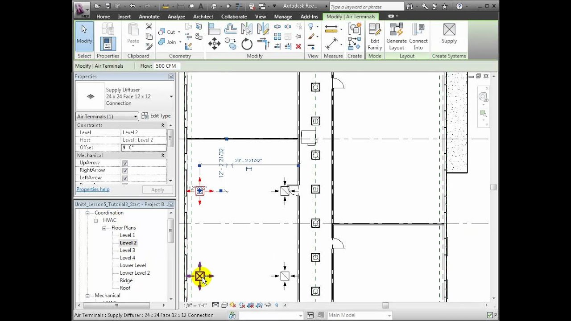Screen dimensions: 571x321
Task: Open the Array tool
Action: tap(277, 37)
